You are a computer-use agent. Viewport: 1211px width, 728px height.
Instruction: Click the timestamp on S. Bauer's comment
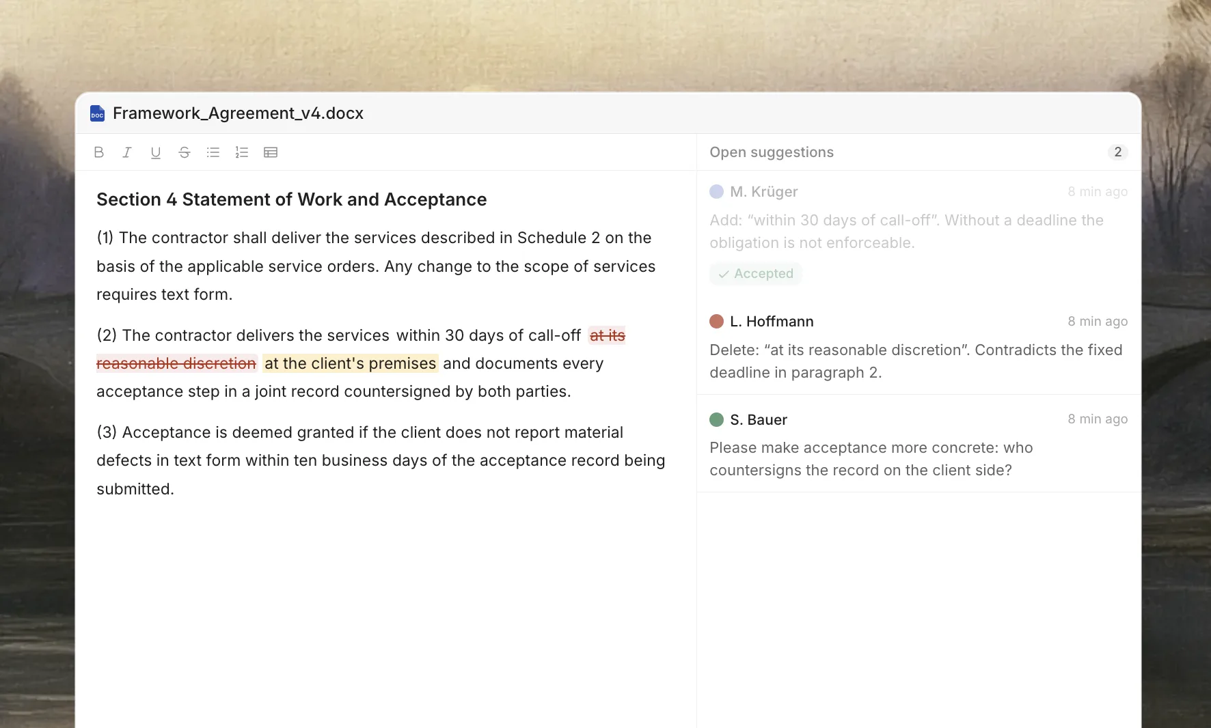pyautogui.click(x=1098, y=419)
